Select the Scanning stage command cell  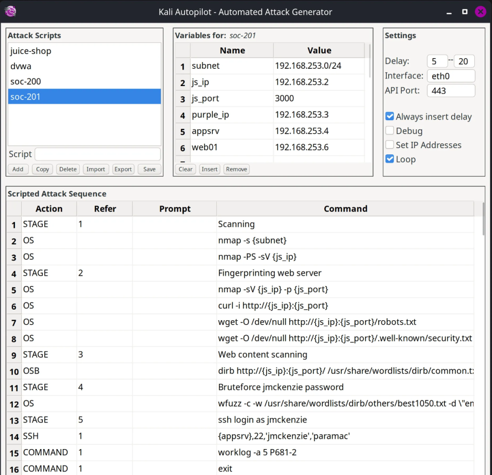pyautogui.click(x=345, y=224)
